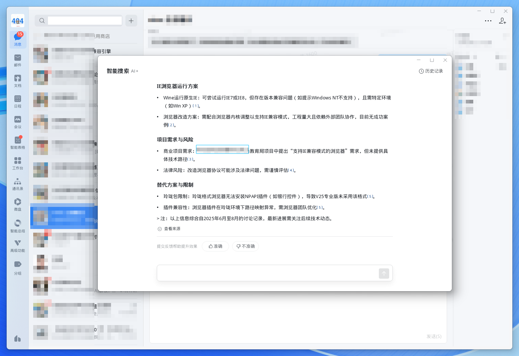Click the icon at the sidebar bottom
The image size is (519, 356).
[x=17, y=338]
